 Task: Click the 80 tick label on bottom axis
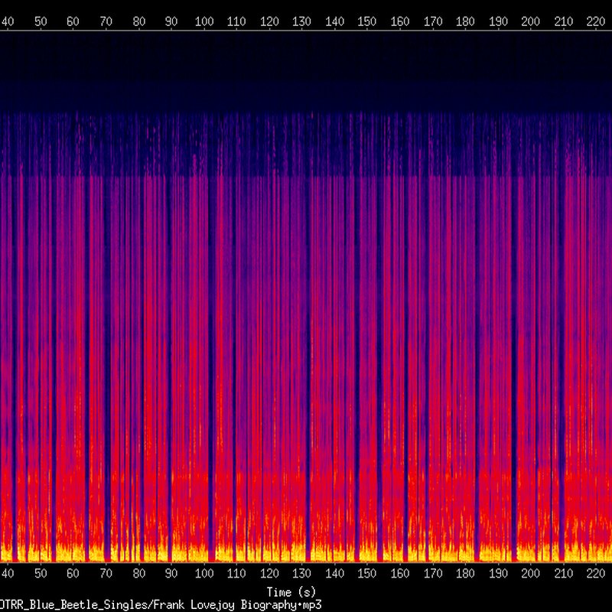click(x=139, y=573)
